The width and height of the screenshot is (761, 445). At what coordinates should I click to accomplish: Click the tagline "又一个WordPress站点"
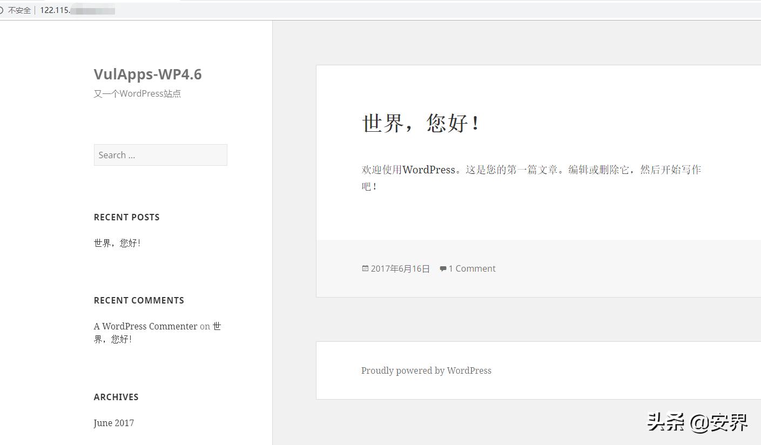[x=137, y=93]
